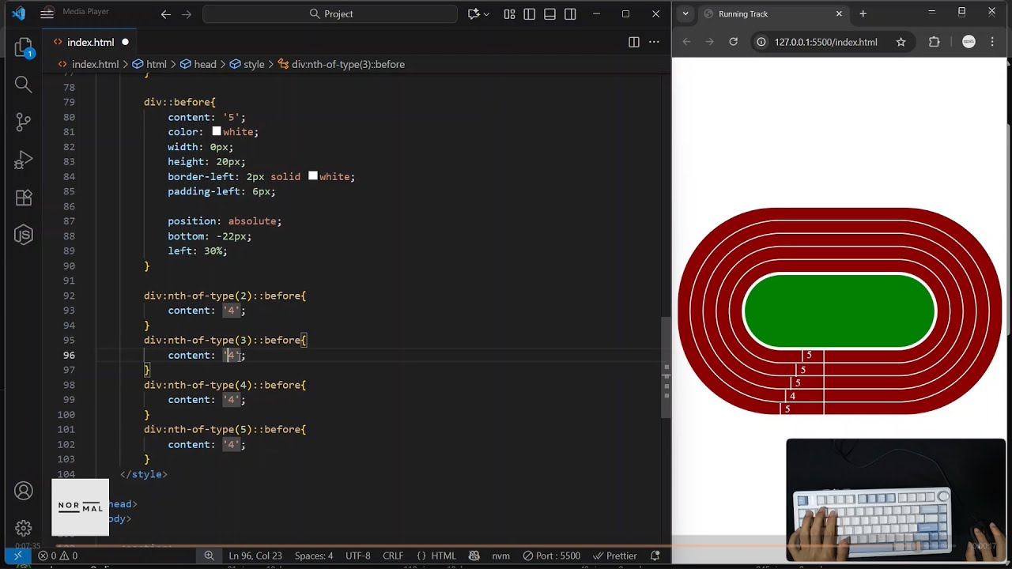Viewport: 1012px width, 569px height.
Task: Open the browser Extensions puzzle icon
Action: click(x=934, y=42)
